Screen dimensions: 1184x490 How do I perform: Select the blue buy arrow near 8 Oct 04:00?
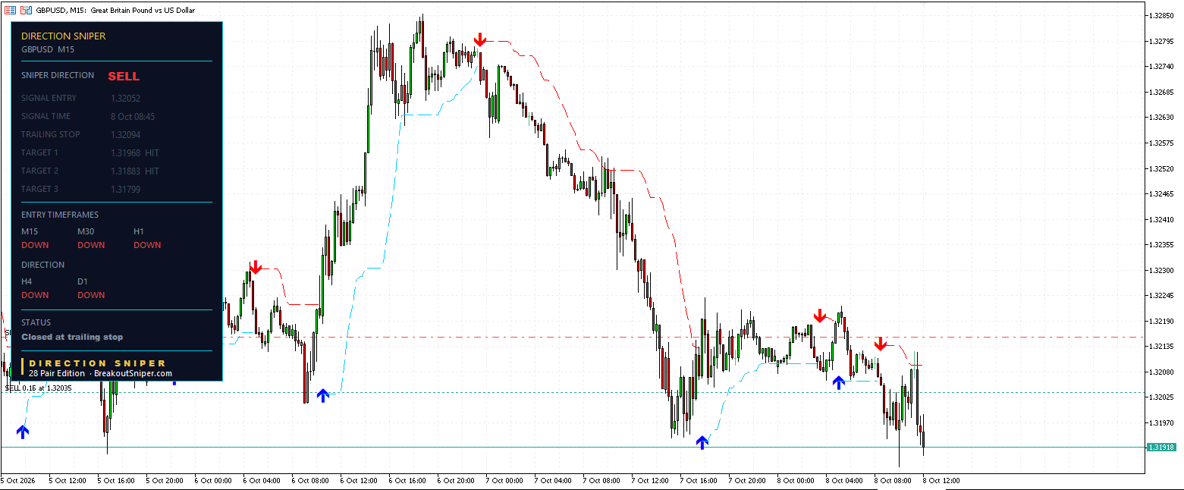(x=838, y=382)
